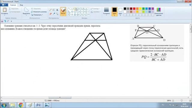Open Google Chrome from the taskbar
This screenshot has height=108, width=192.
tap(21, 105)
